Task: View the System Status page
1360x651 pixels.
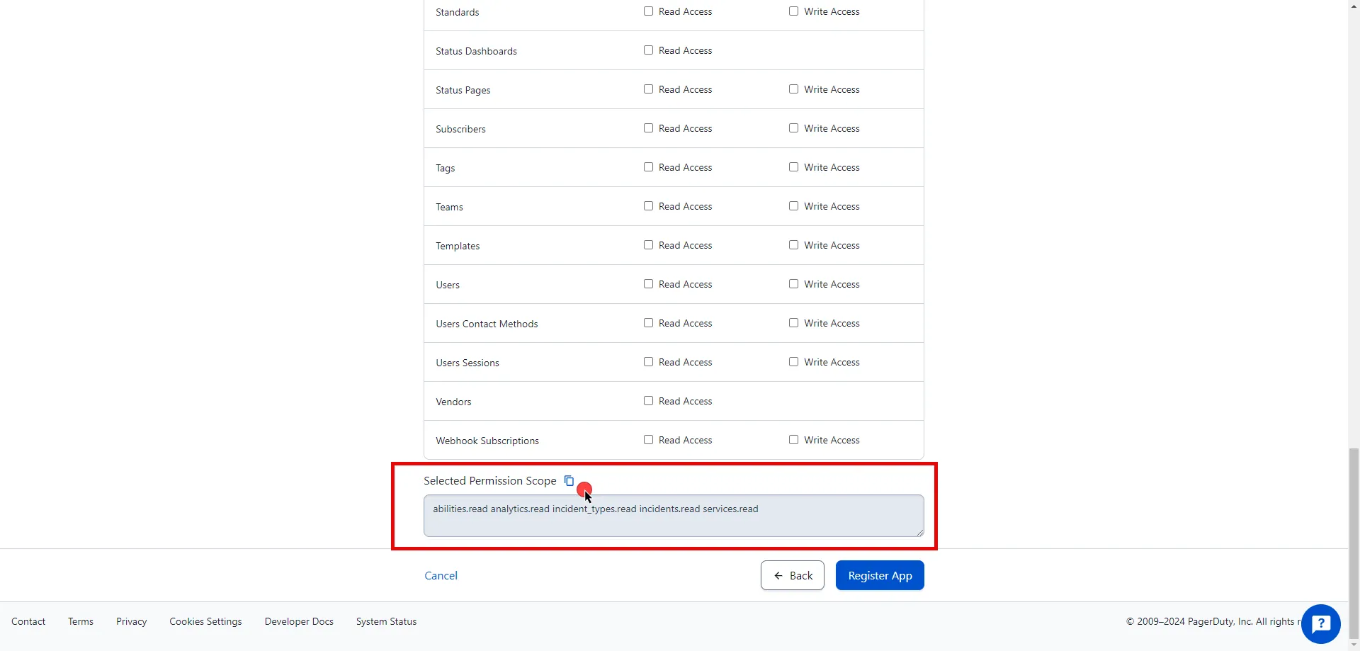Action: tap(386, 621)
